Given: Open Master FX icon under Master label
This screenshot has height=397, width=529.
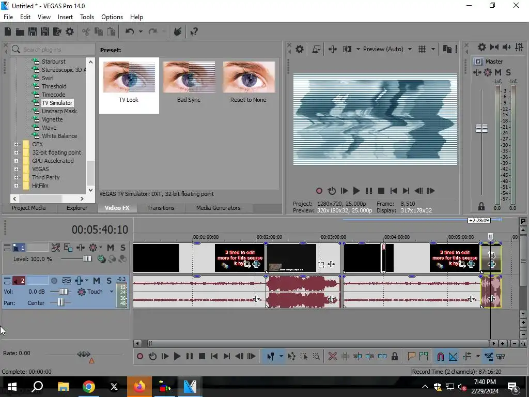Looking at the screenshot, I should (x=477, y=72).
